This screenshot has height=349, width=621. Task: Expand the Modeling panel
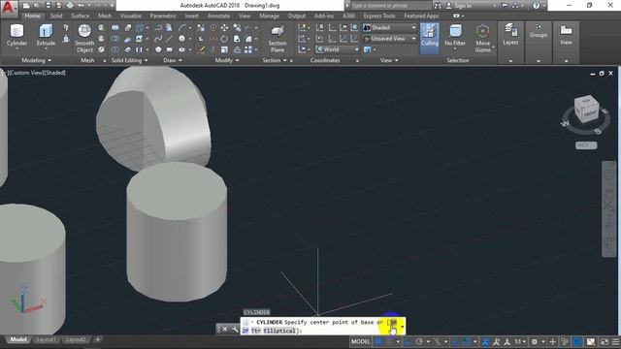pyautogui.click(x=37, y=60)
